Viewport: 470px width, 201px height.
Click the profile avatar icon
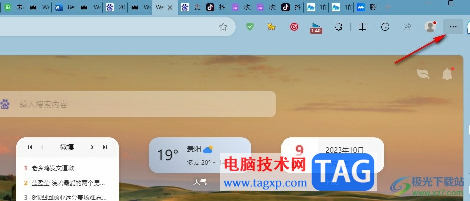[430, 27]
